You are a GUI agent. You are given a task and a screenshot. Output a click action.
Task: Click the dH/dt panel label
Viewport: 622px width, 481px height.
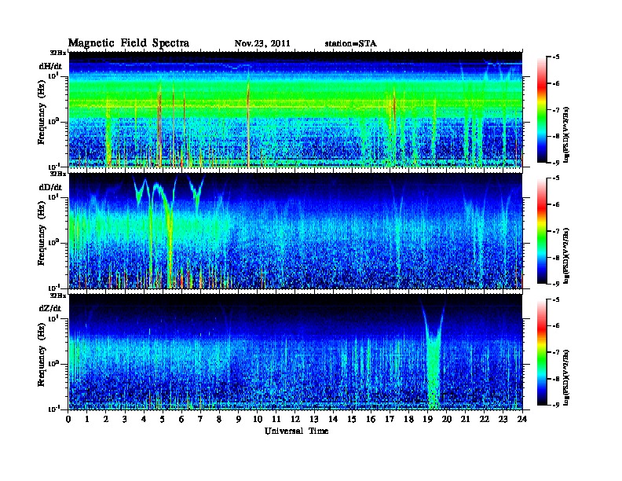[50, 67]
